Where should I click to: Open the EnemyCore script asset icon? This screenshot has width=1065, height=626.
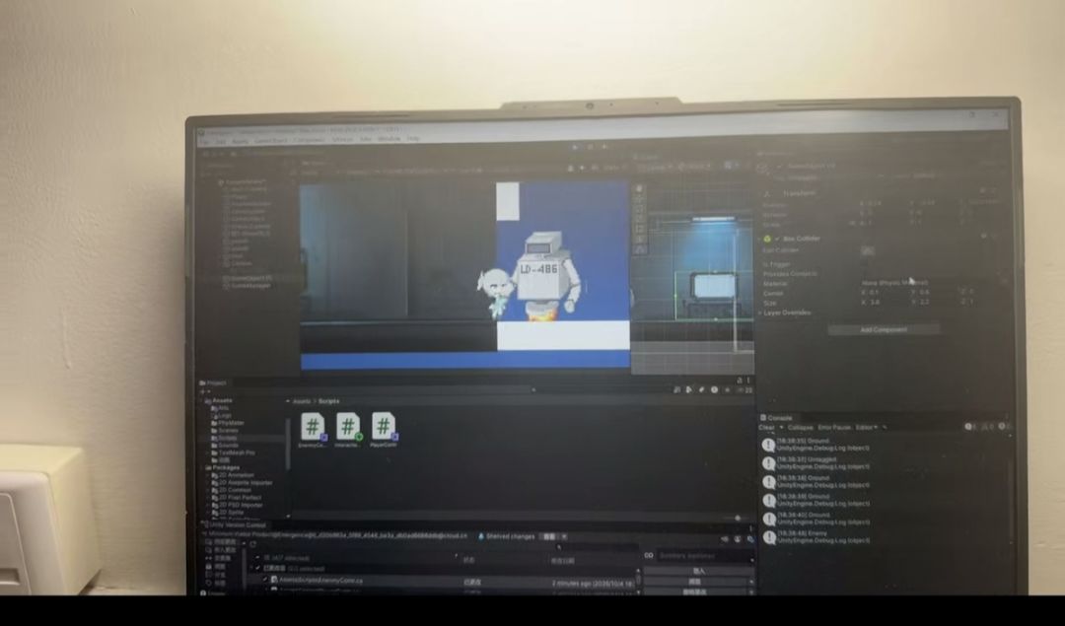click(313, 427)
